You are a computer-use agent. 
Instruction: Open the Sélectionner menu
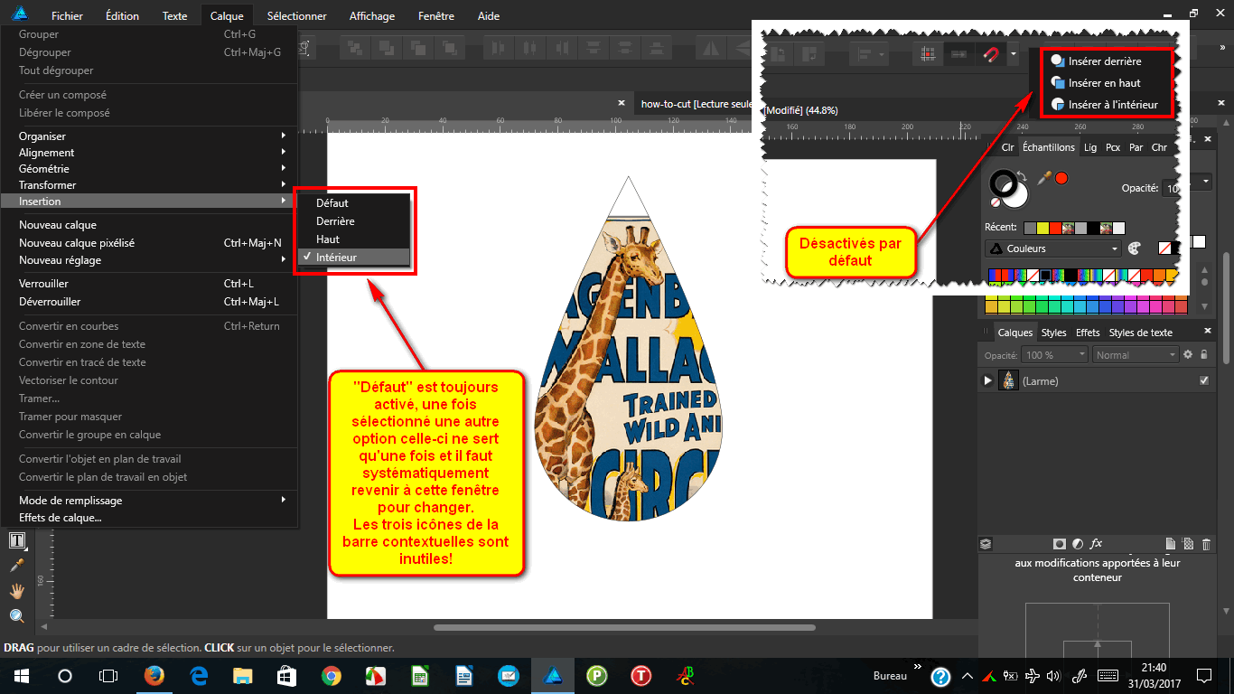click(x=296, y=16)
